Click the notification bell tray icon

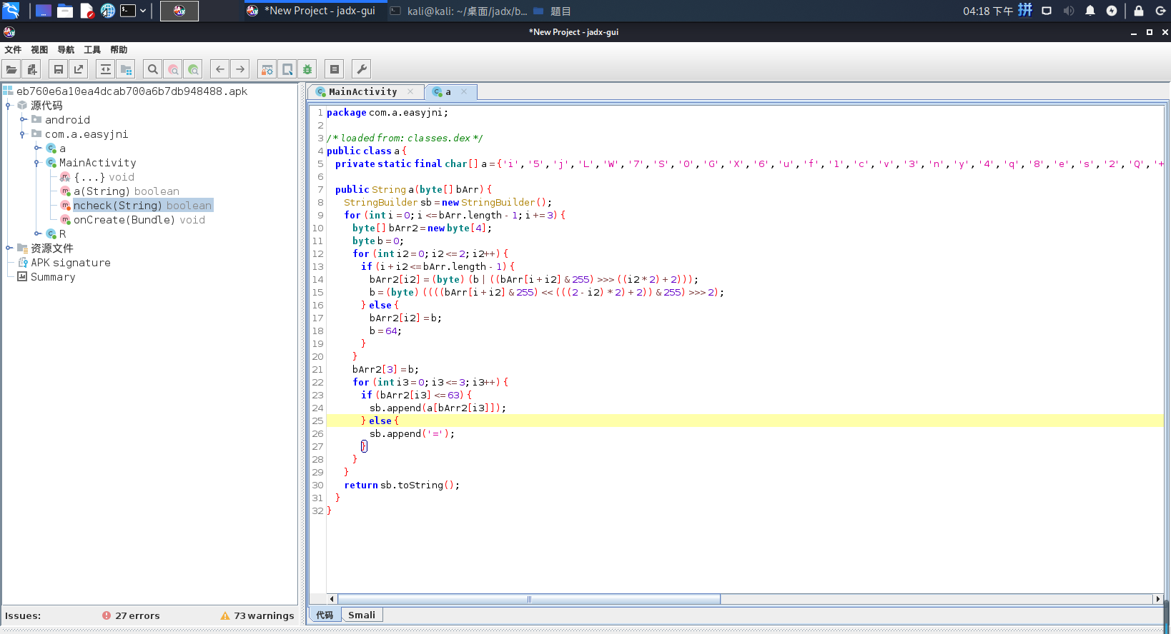tap(1090, 11)
